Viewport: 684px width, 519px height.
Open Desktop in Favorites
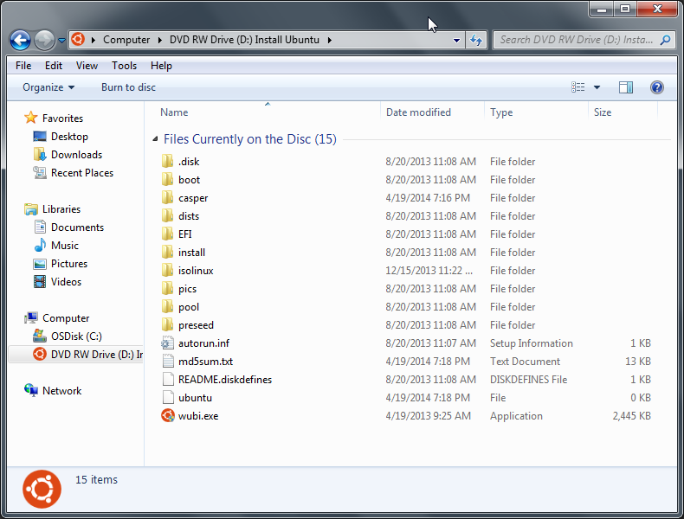pos(69,137)
